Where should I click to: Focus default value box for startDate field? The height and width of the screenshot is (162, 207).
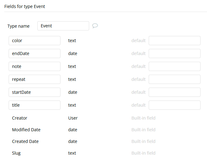[174, 92]
